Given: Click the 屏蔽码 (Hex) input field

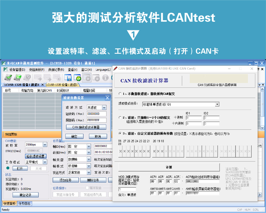Looking at the screenshot, I should coord(97,120).
